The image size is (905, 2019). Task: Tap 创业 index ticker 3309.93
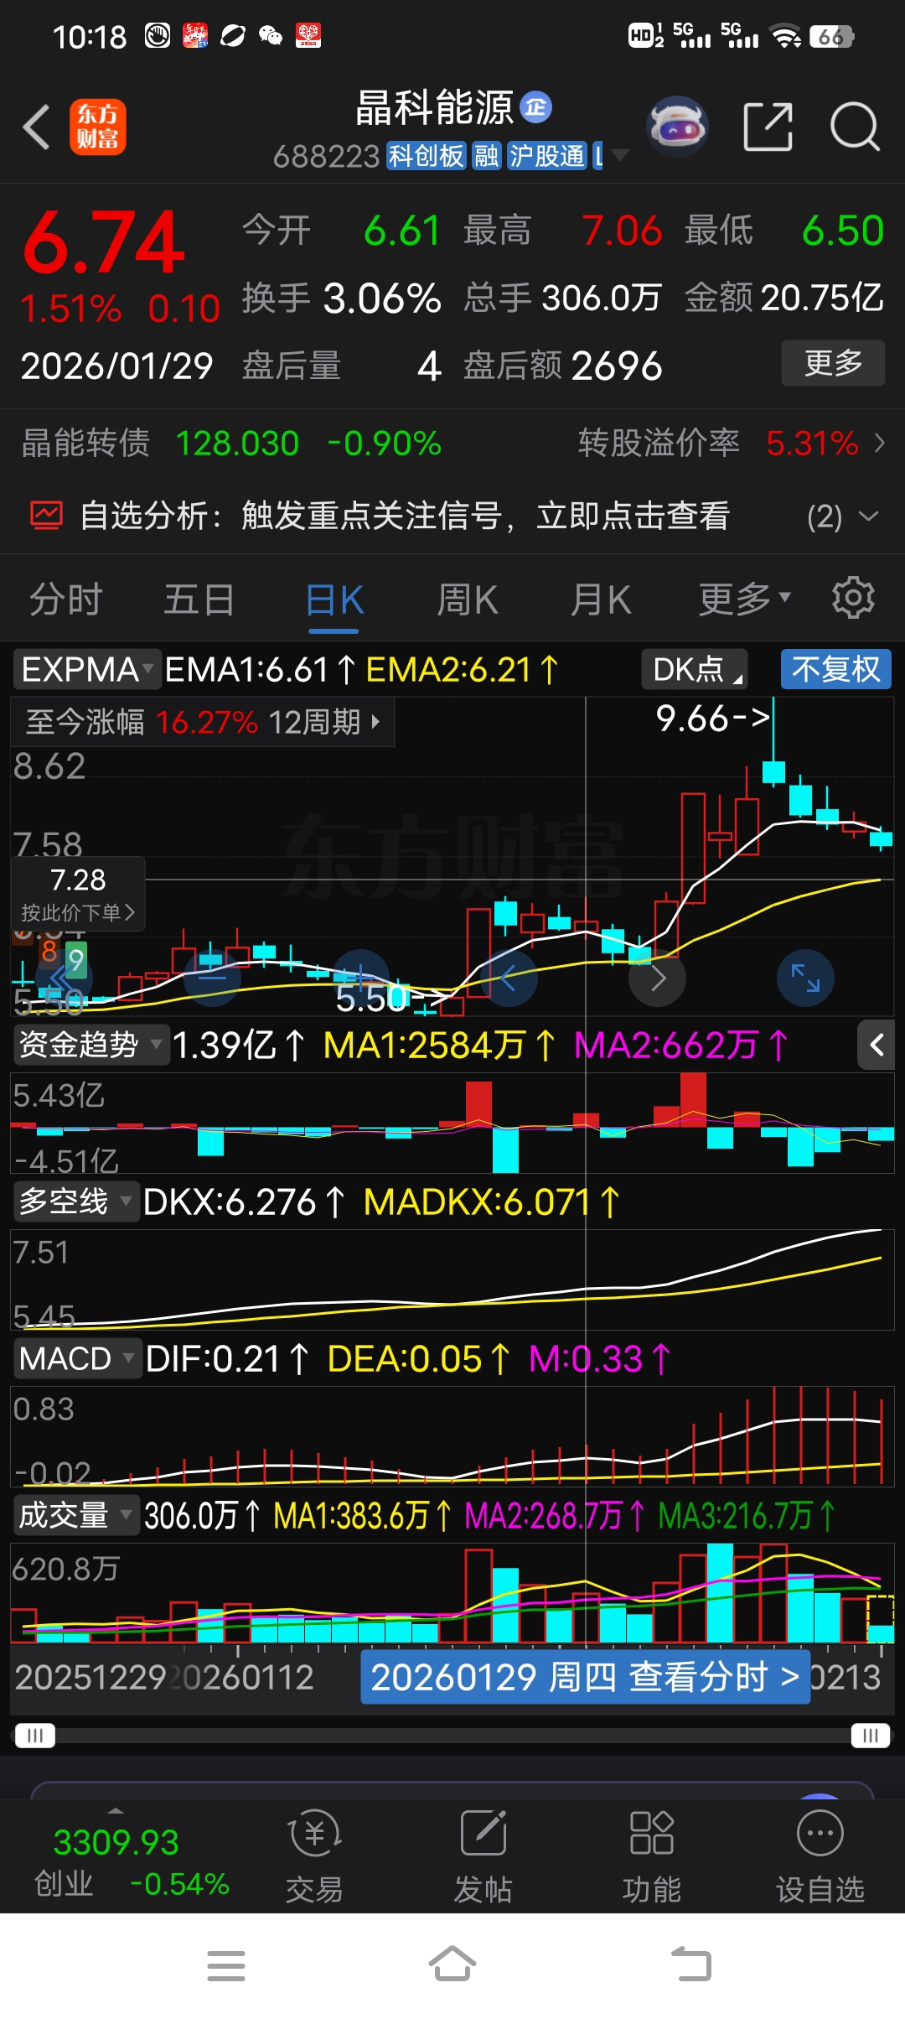(x=132, y=1863)
